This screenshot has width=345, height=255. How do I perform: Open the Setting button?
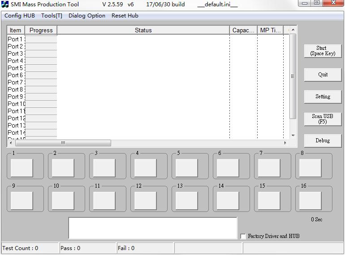click(x=323, y=97)
